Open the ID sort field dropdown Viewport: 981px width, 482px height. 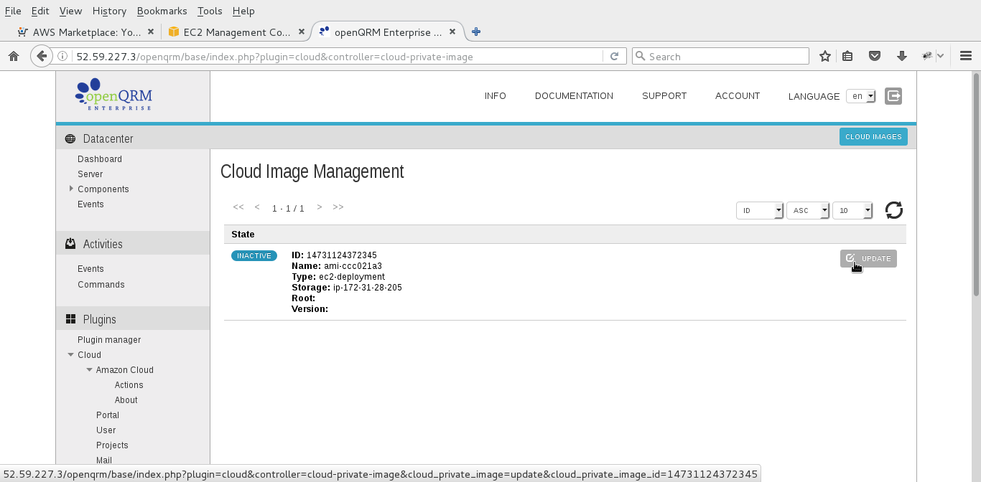click(x=760, y=210)
